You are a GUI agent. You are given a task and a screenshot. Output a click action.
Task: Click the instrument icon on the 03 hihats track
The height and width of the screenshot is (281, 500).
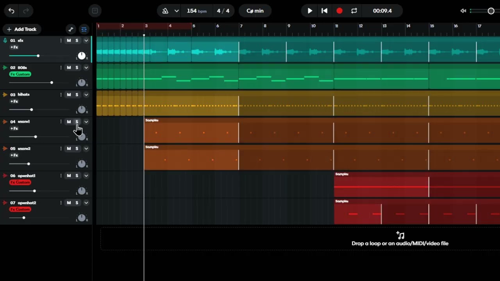click(x=5, y=94)
